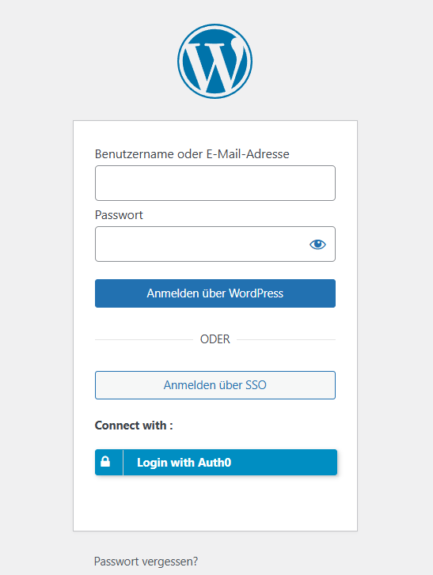Viewport: 433px width, 575px height.
Task: Select Login with Auth0
Action: [216, 462]
